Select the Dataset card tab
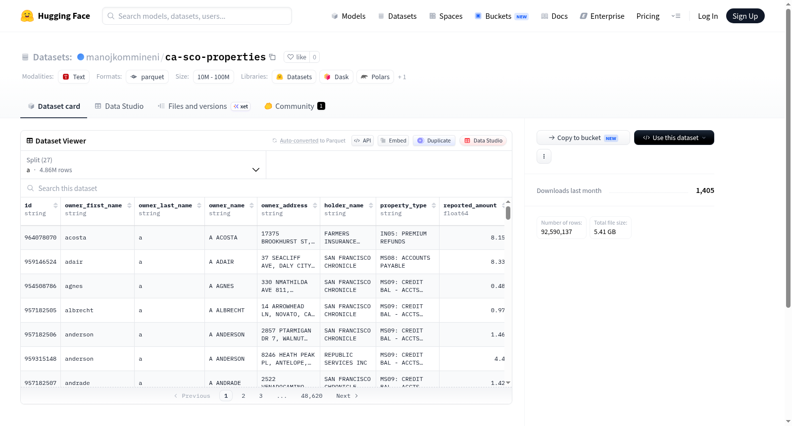Screen dimensions: 792x426 pos(53,106)
